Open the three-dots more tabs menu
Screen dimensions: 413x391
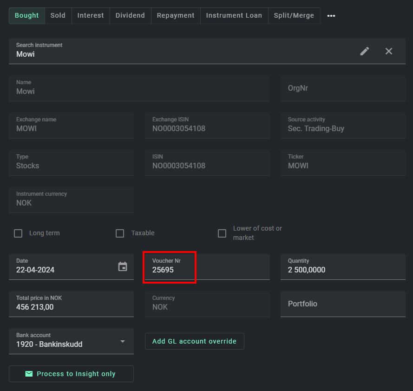click(x=331, y=16)
